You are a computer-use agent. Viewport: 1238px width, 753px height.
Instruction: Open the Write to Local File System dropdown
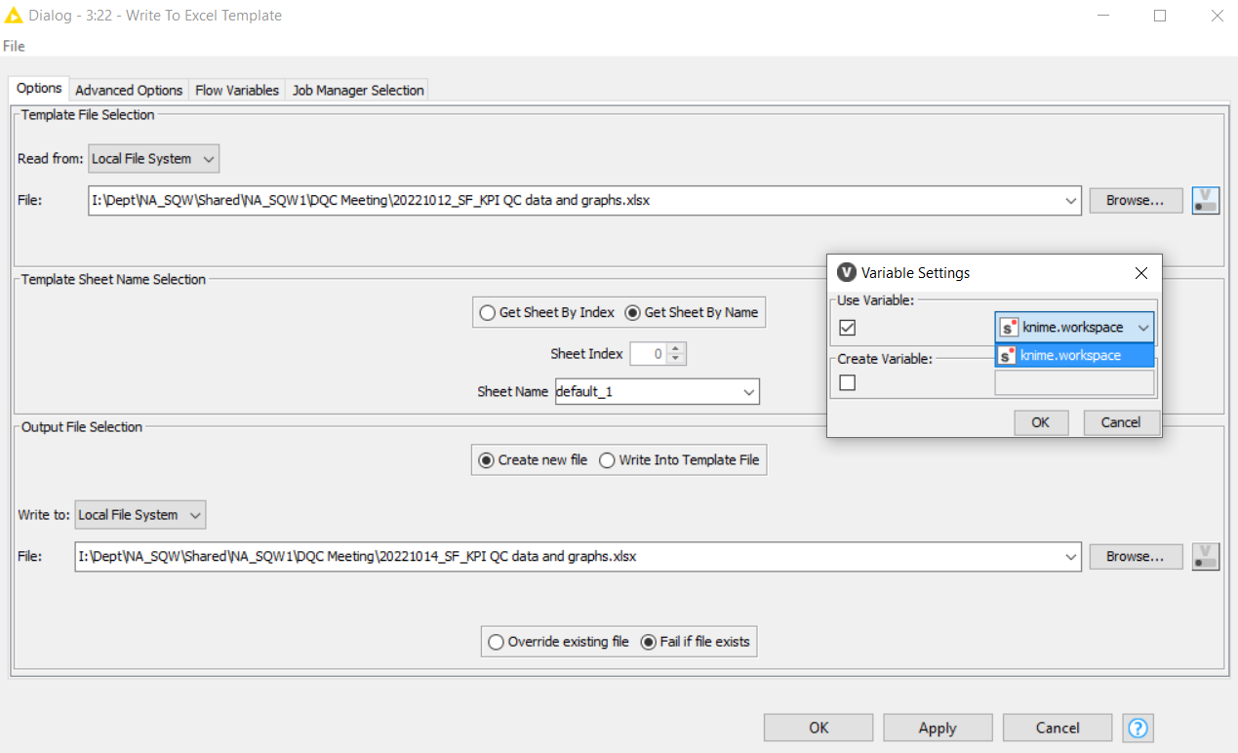pyautogui.click(x=140, y=514)
